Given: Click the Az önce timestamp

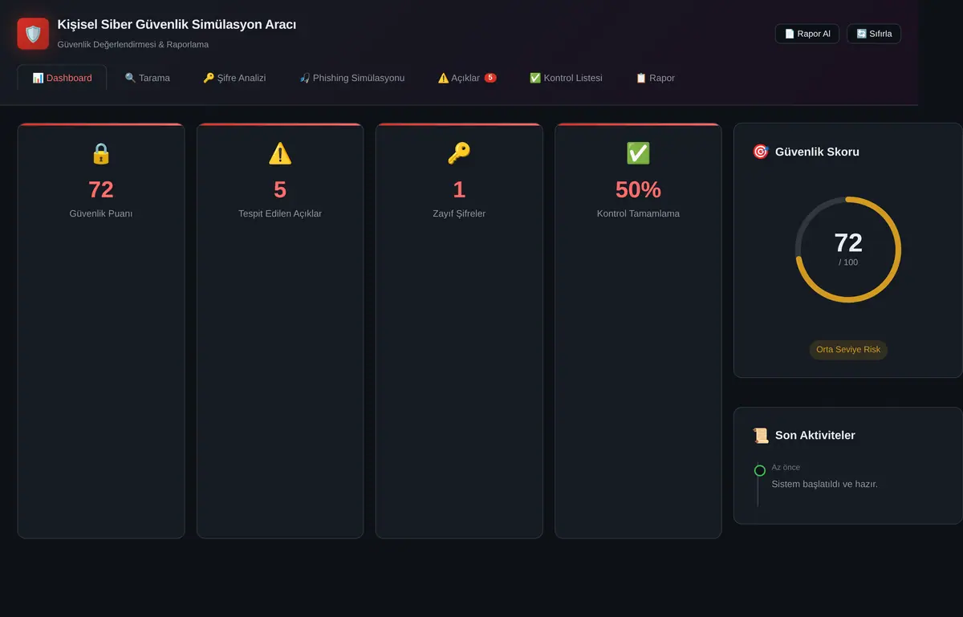Looking at the screenshot, I should [x=786, y=467].
